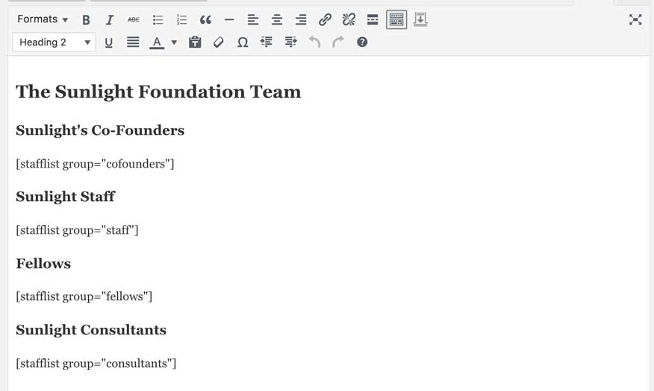654x391 pixels.
Task: Align text left
Action: pos(253,19)
